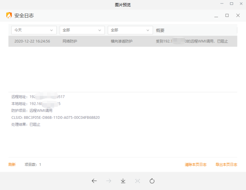Click the 横向渗透防护 cell in the log row
Viewport: 246px width, 190px height.
(121, 41)
